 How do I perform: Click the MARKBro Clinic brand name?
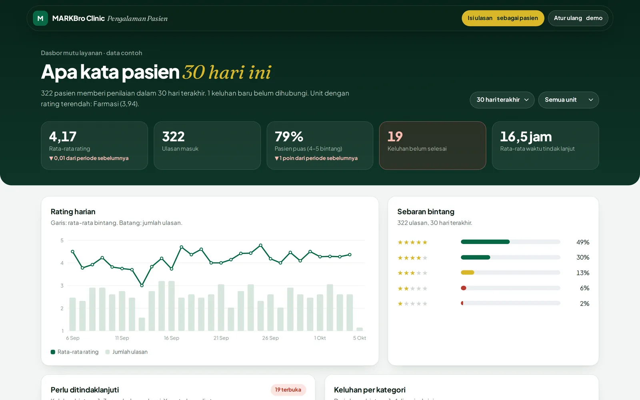tap(78, 18)
